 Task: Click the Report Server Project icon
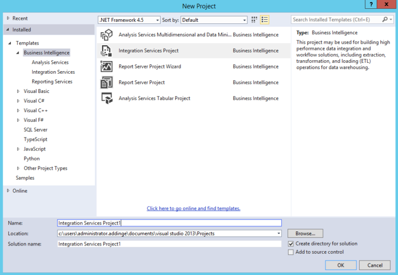[x=107, y=82]
